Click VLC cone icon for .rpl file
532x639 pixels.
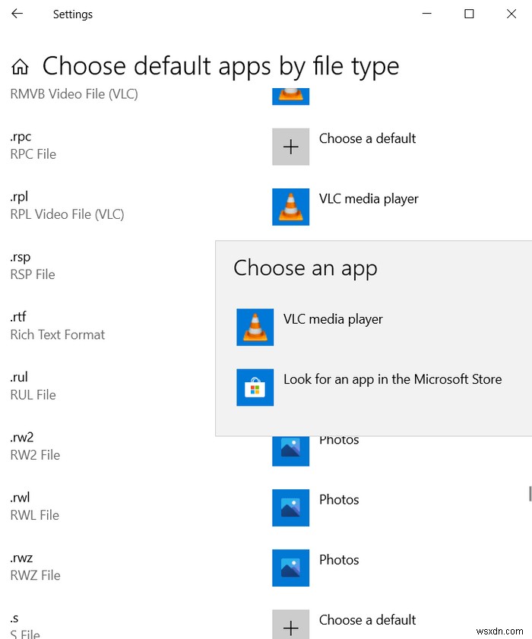pos(290,207)
